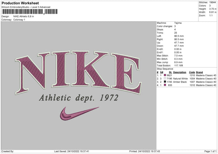Click the 'Athletic dept. 1972' stitched text
Viewport: 218px width, 154px height.
tap(79, 98)
